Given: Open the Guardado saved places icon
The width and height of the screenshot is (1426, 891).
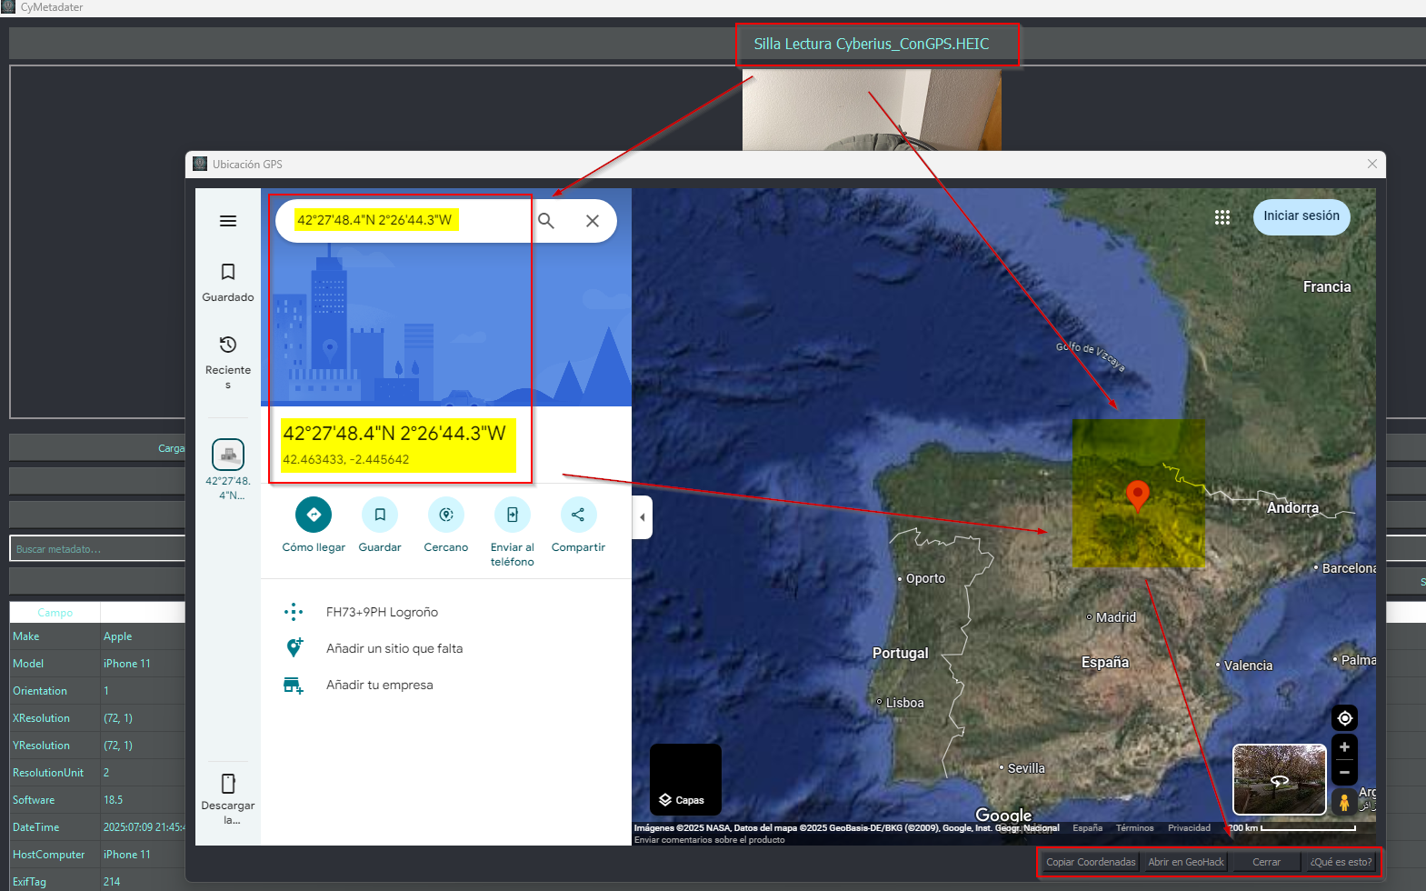Looking at the screenshot, I should (228, 272).
